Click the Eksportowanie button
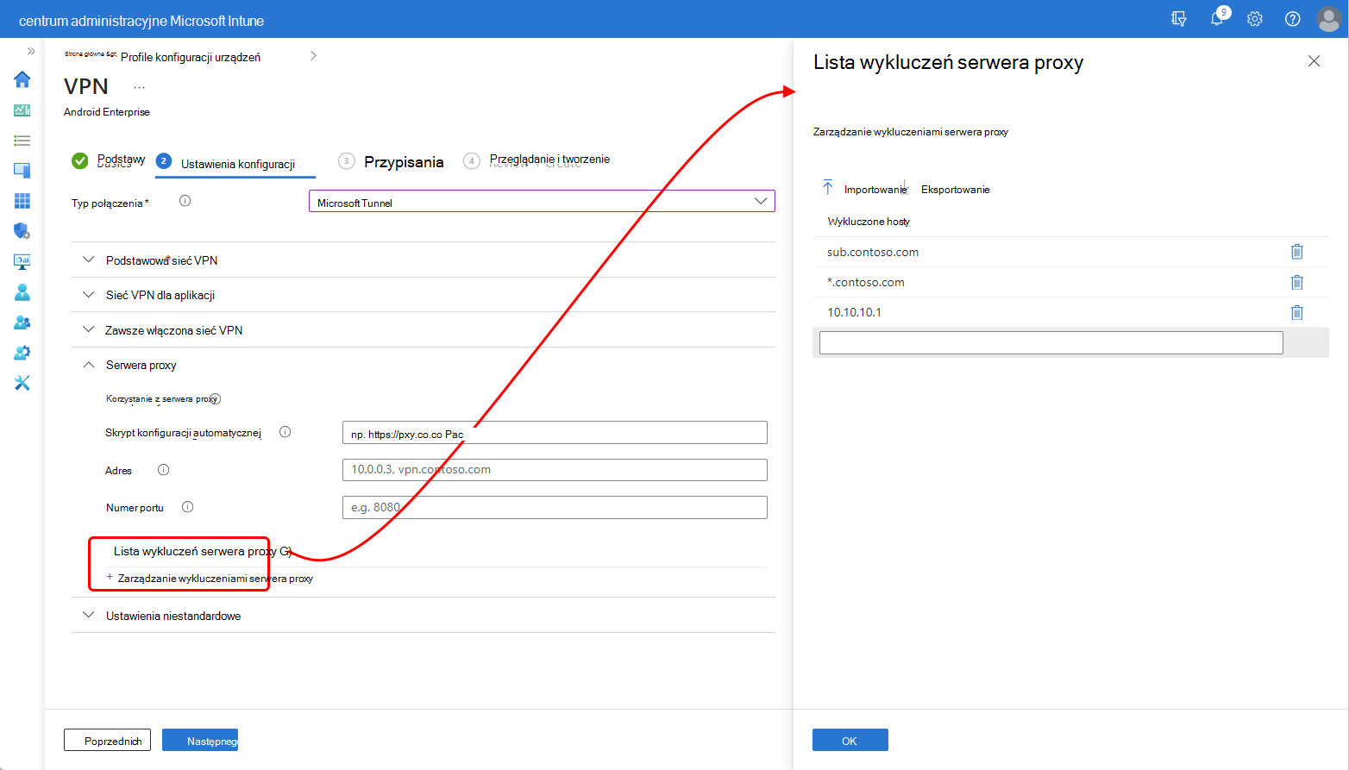 coord(955,189)
